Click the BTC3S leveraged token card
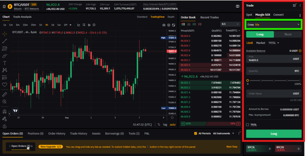The image size is (305, 156). point(288,149)
